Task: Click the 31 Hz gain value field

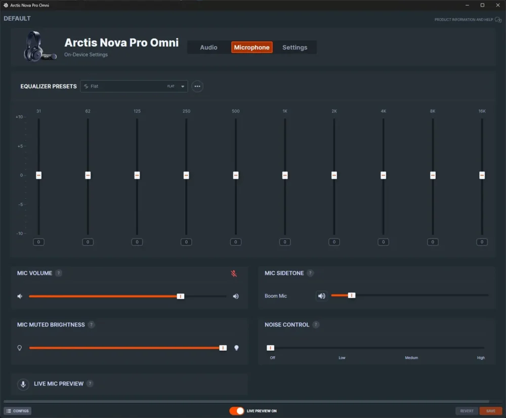Action: pos(39,242)
